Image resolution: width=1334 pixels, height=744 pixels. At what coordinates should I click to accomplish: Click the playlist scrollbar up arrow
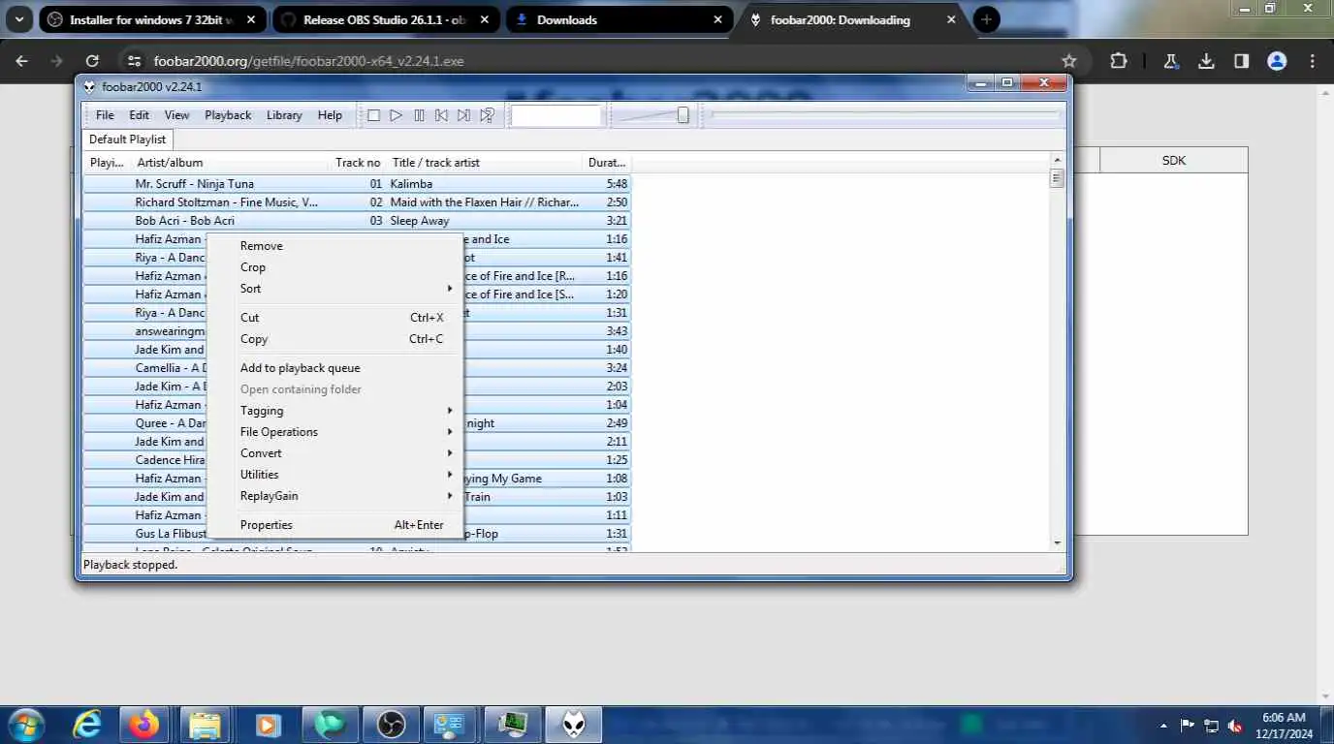[1057, 160]
